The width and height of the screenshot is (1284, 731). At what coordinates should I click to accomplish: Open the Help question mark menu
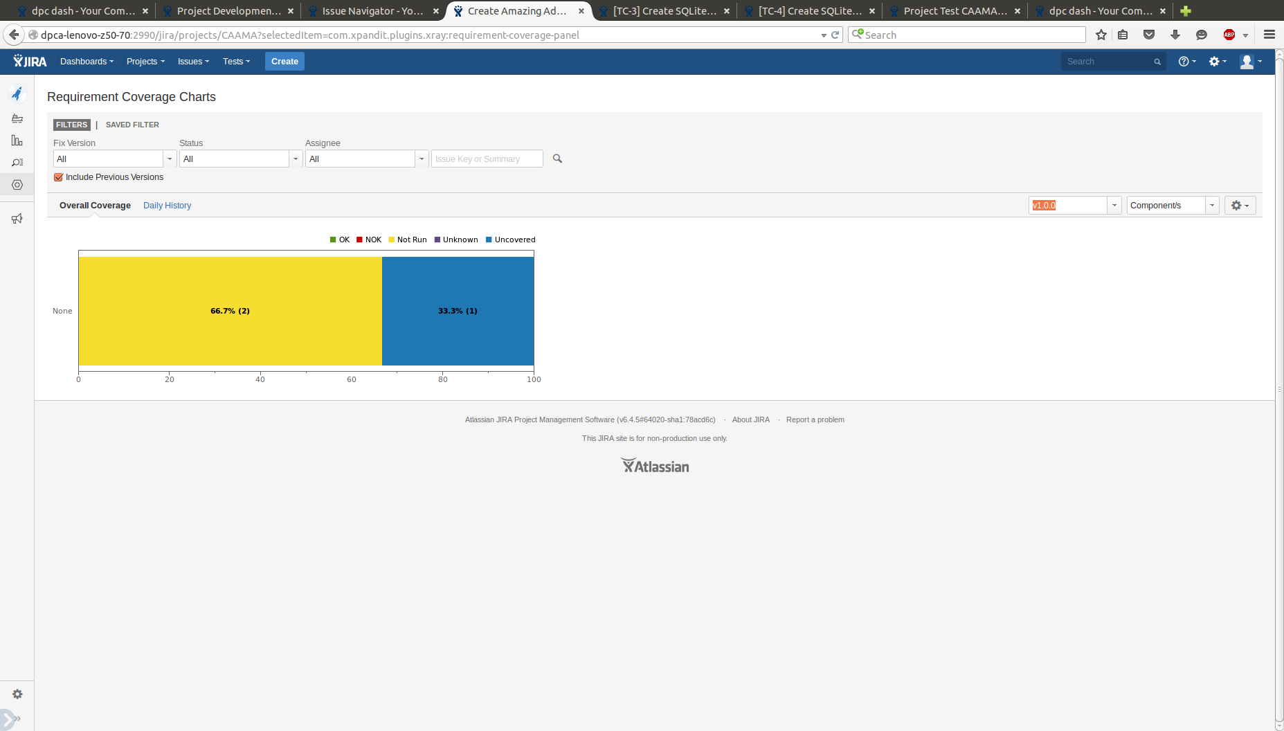pyautogui.click(x=1187, y=62)
